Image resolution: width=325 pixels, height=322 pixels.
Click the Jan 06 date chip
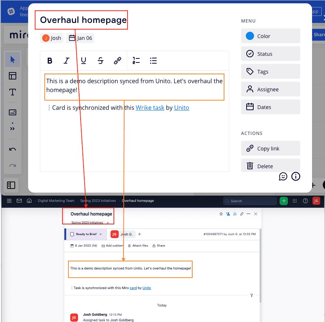coord(80,38)
